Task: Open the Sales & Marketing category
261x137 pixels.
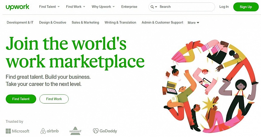Action: [85, 22]
